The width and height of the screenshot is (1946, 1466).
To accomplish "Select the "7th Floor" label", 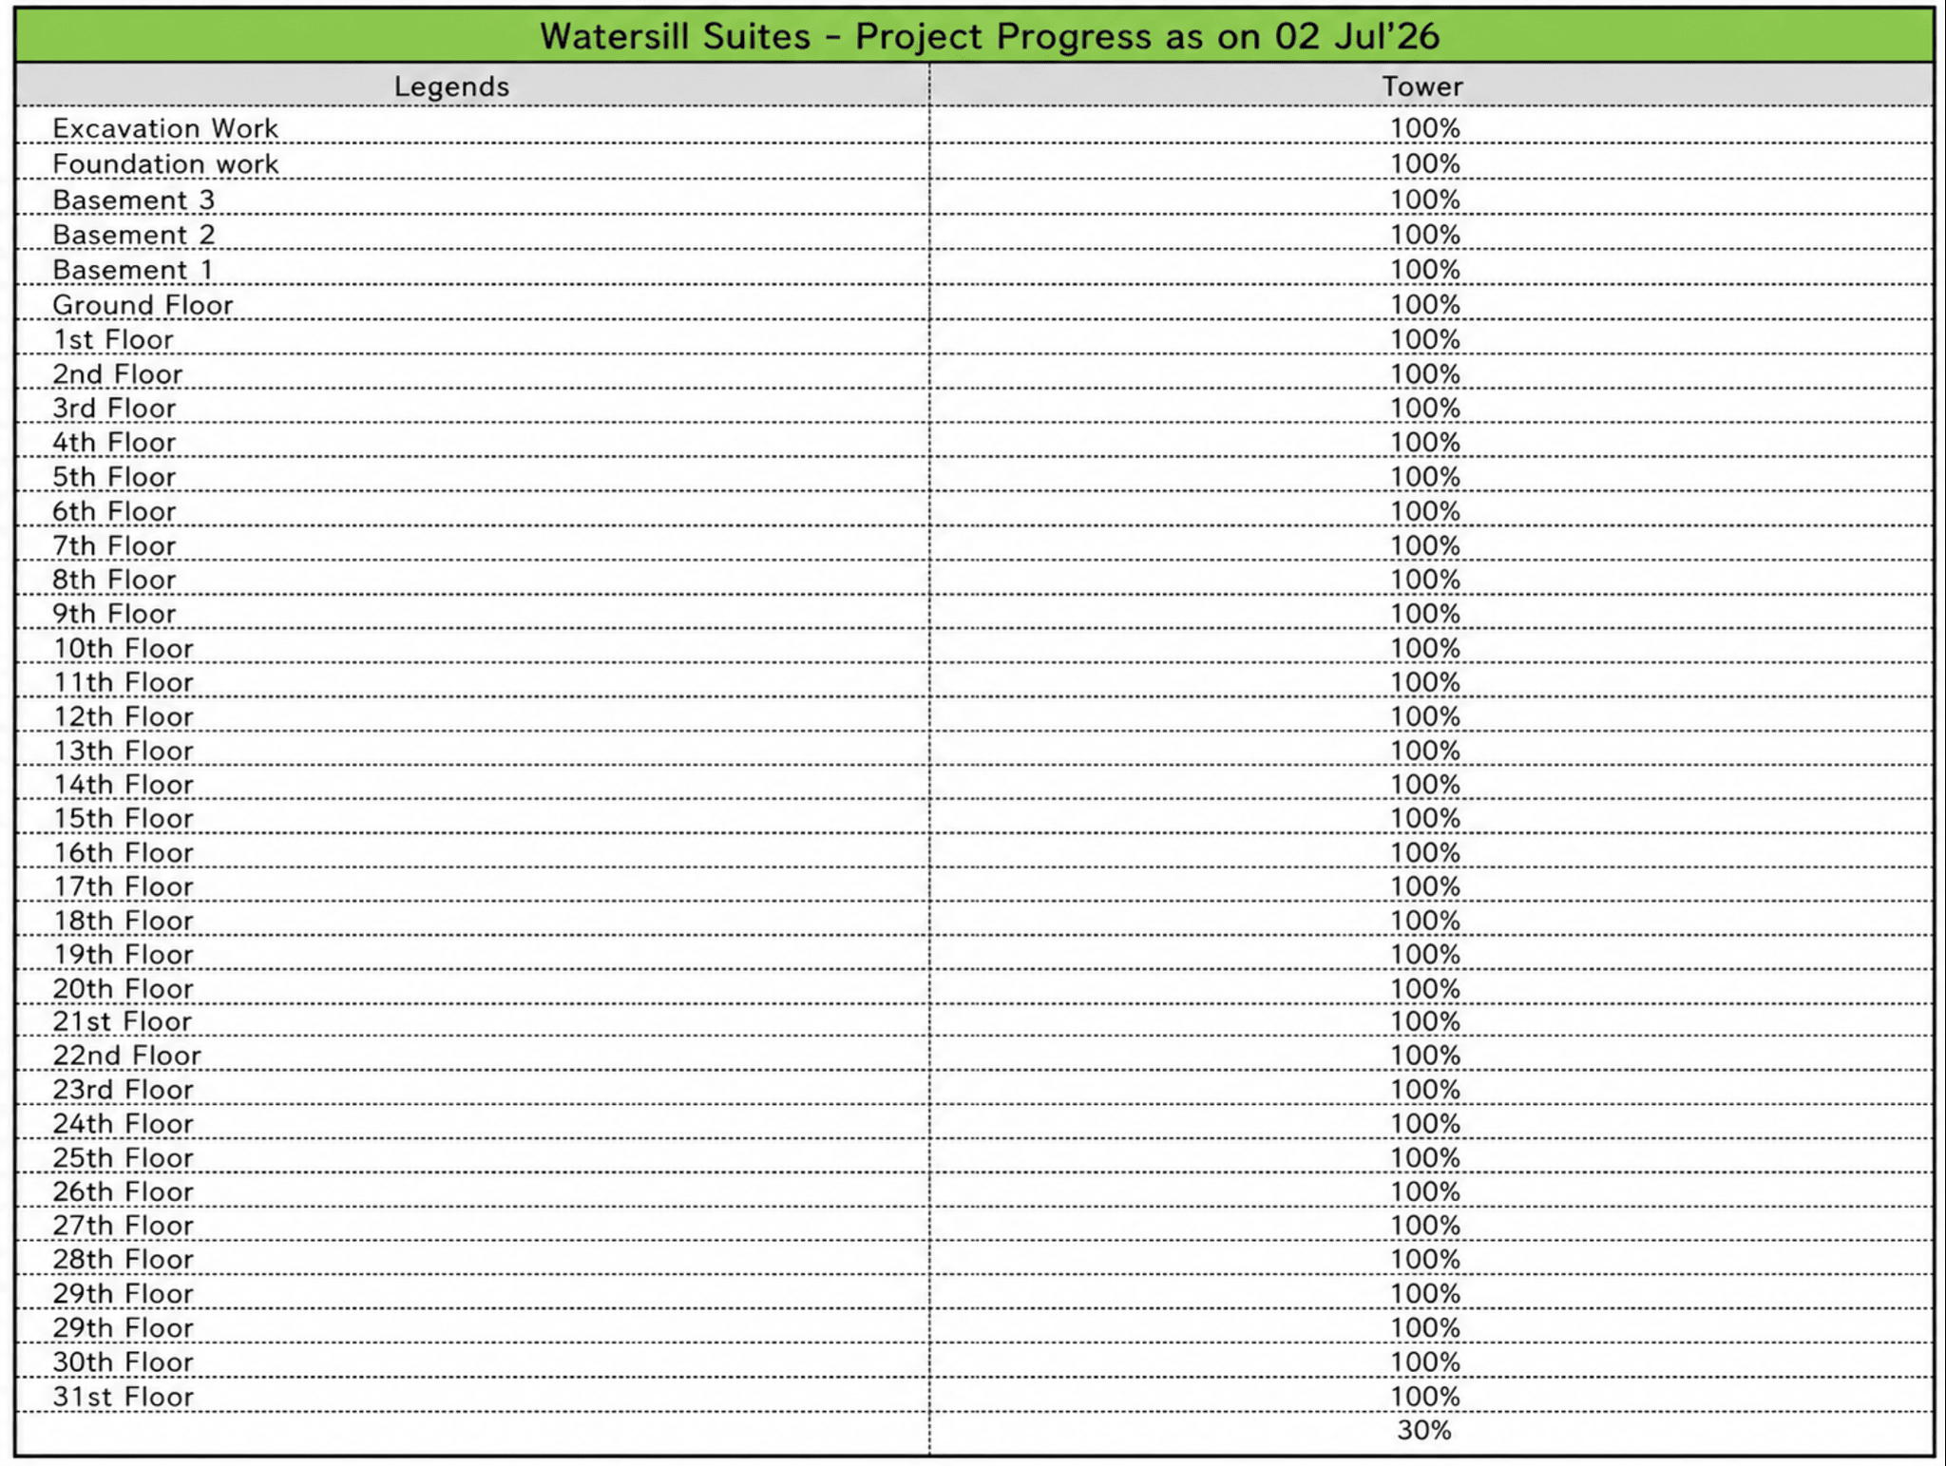I will click(114, 545).
